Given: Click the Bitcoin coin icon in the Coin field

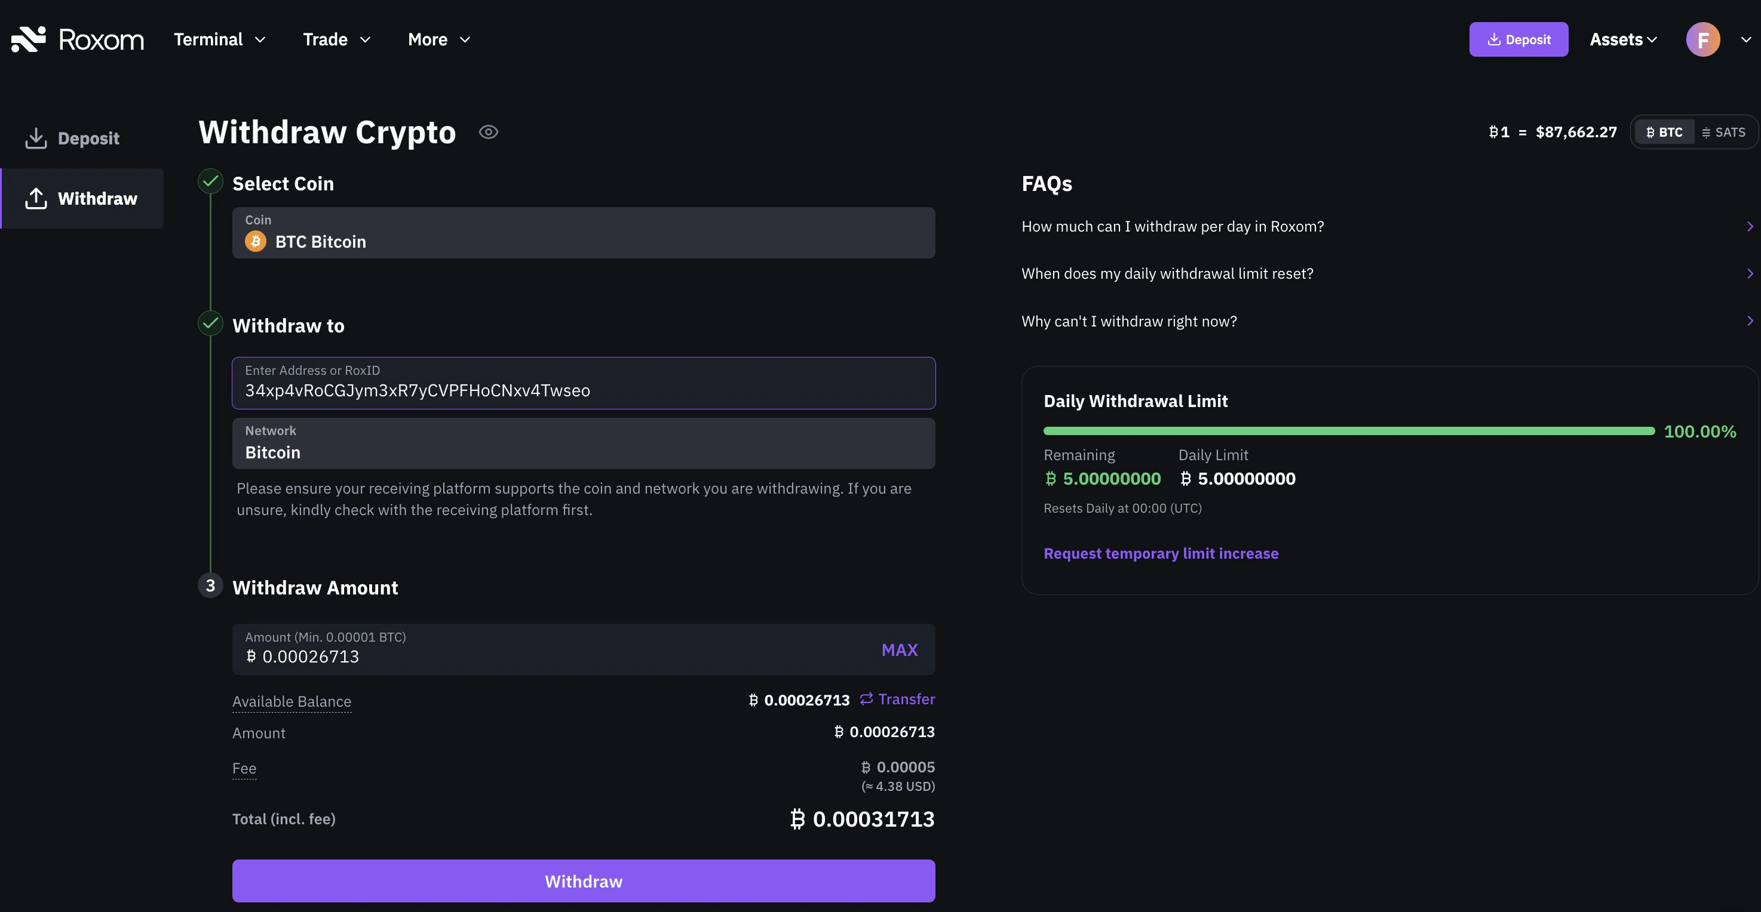Looking at the screenshot, I should (x=255, y=241).
